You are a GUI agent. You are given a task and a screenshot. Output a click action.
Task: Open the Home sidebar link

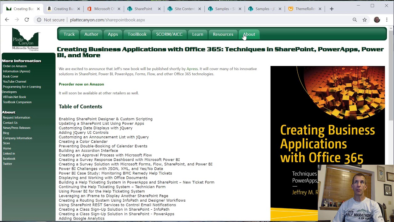[7, 148]
